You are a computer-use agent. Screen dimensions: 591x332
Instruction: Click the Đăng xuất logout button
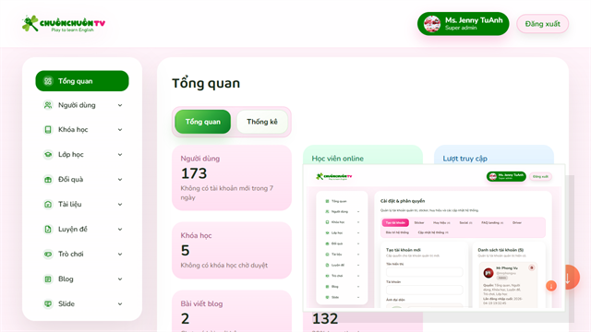pos(542,24)
